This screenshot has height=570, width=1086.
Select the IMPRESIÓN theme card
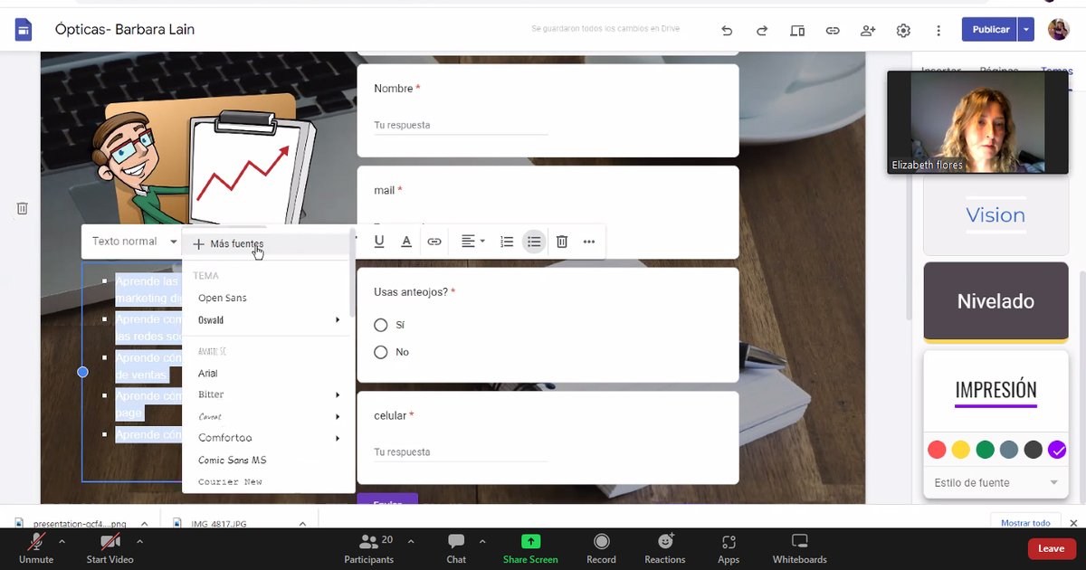point(995,391)
